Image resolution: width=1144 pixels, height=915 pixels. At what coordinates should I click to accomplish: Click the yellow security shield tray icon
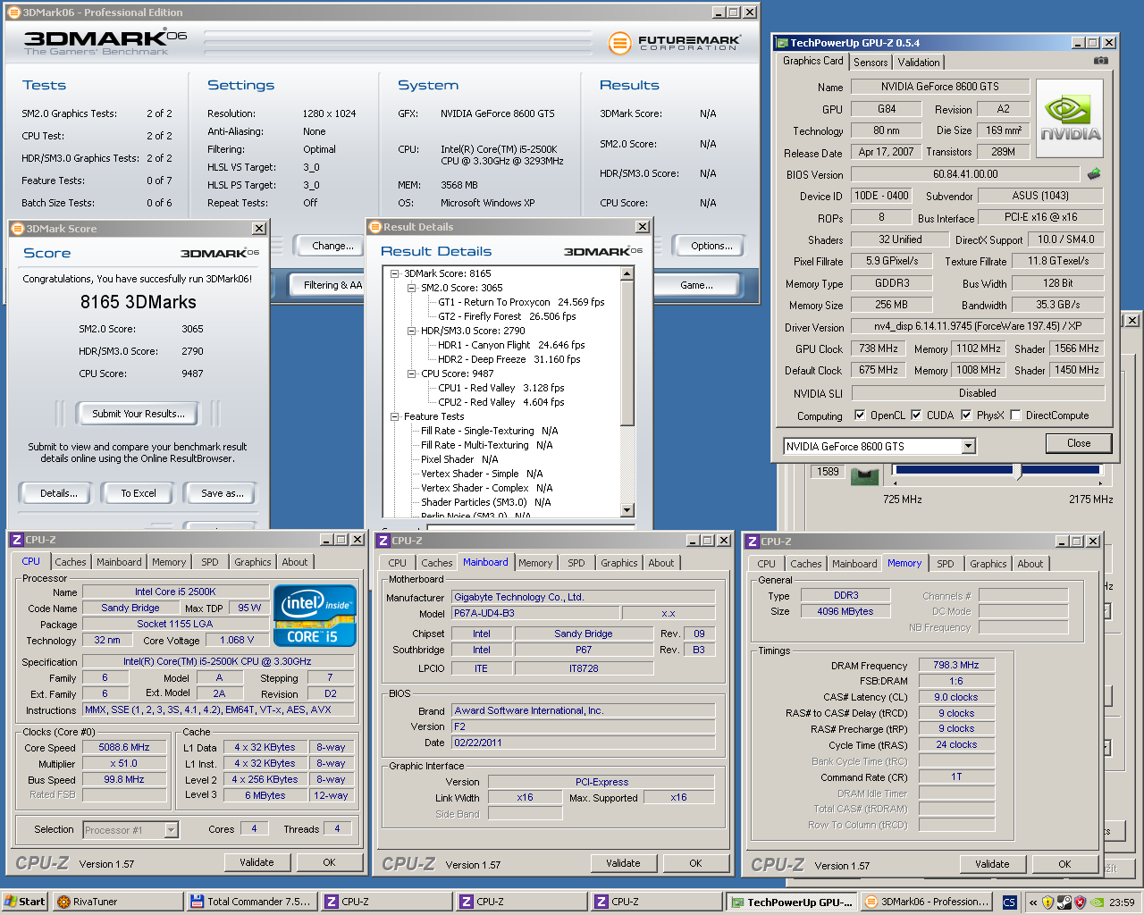(1047, 902)
